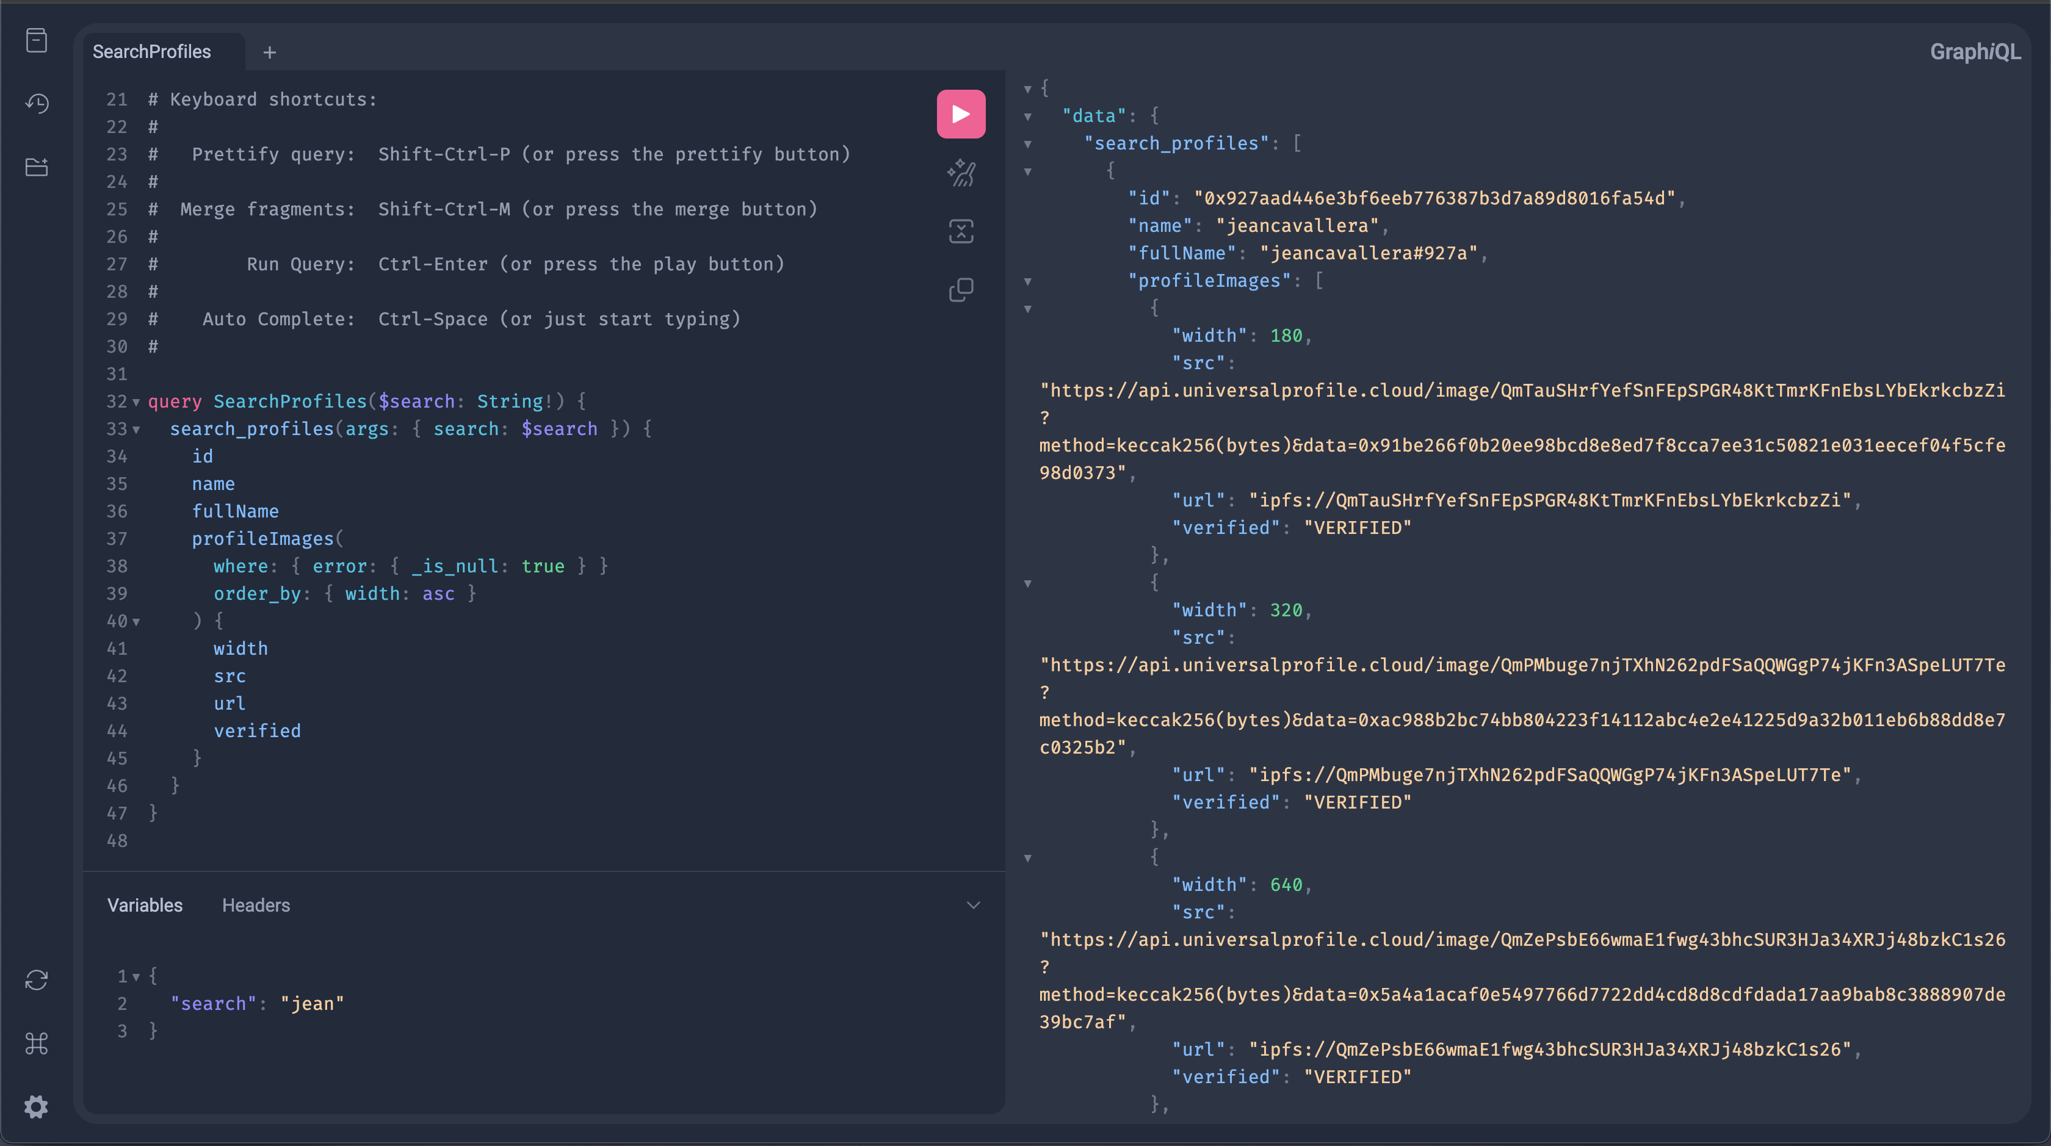Image resolution: width=2051 pixels, height=1146 pixels.
Task: Click the "jean" search value in variables
Action: pos(312,1004)
